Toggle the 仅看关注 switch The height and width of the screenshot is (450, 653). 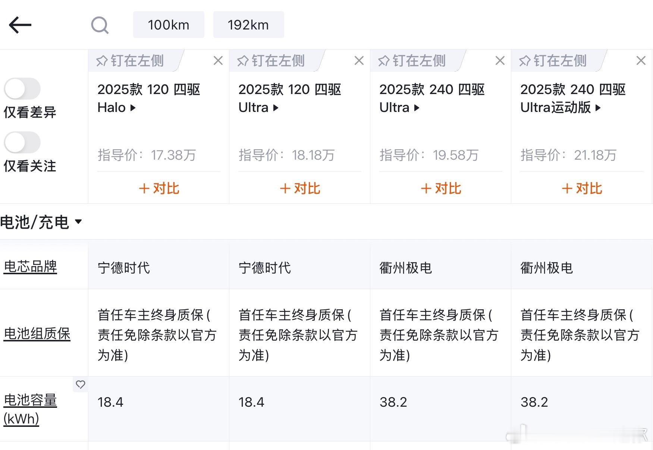pyautogui.click(x=22, y=143)
